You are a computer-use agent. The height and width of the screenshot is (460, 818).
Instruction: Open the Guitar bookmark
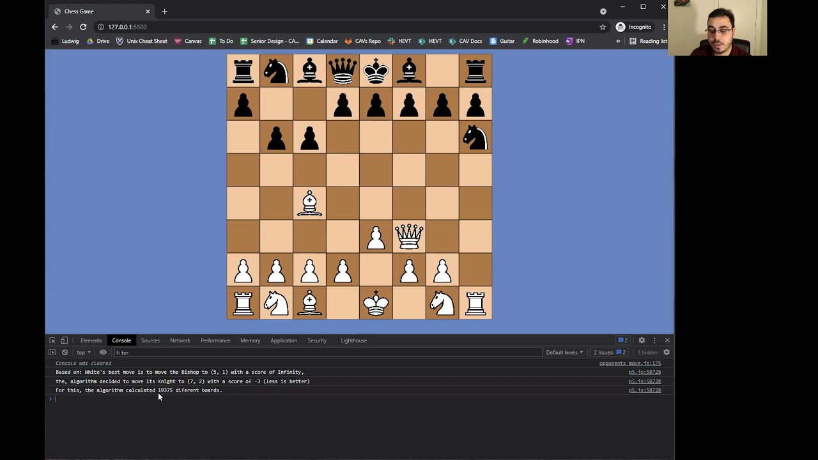(x=502, y=41)
